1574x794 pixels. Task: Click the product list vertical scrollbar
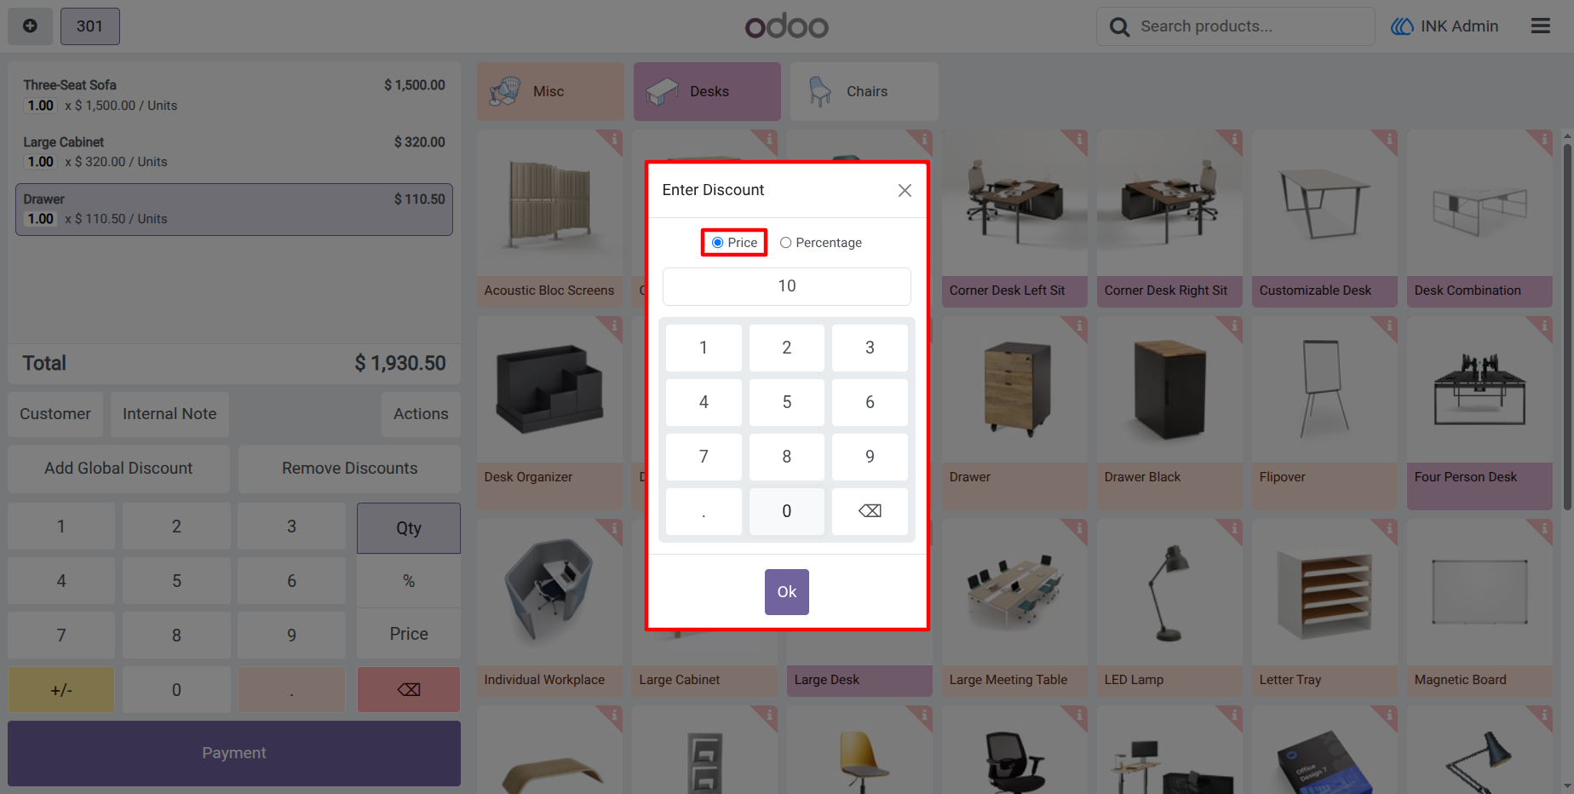point(1567,327)
